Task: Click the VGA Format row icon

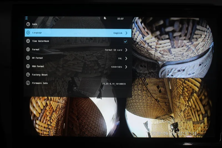Action: [28, 66]
